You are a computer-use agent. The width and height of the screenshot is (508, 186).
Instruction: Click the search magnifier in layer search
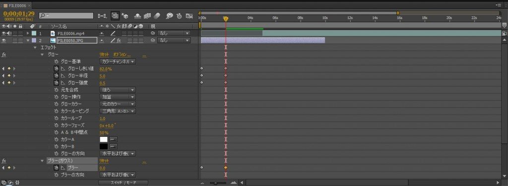pyautogui.click(x=43, y=15)
